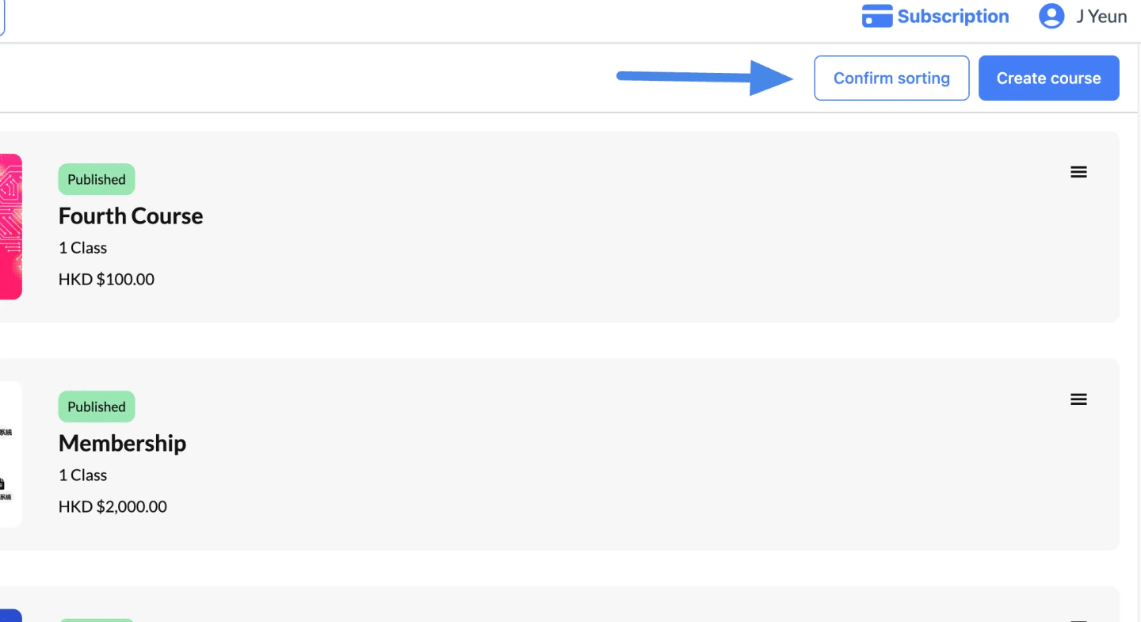The height and width of the screenshot is (622, 1141).
Task: Click the Confirm sorting button
Action: click(891, 78)
